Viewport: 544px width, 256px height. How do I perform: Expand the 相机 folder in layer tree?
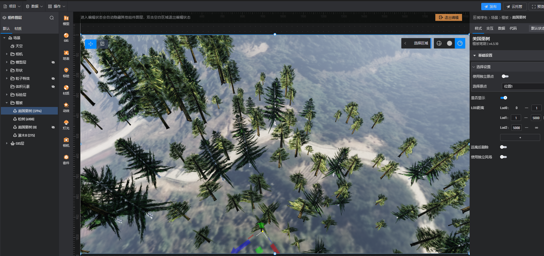pos(7,54)
